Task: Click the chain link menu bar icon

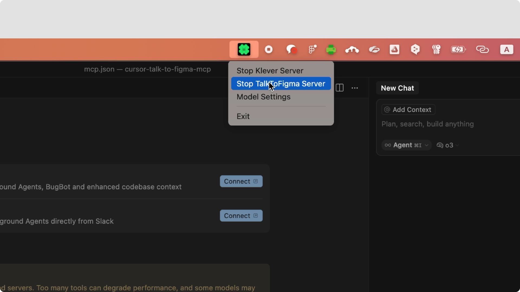Action: point(482,49)
